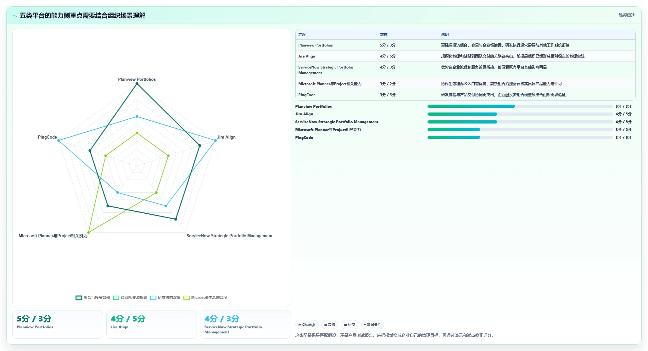The height and width of the screenshot is (351, 648).
Task: Click the Jira Align label in progress list
Action: 304,114
